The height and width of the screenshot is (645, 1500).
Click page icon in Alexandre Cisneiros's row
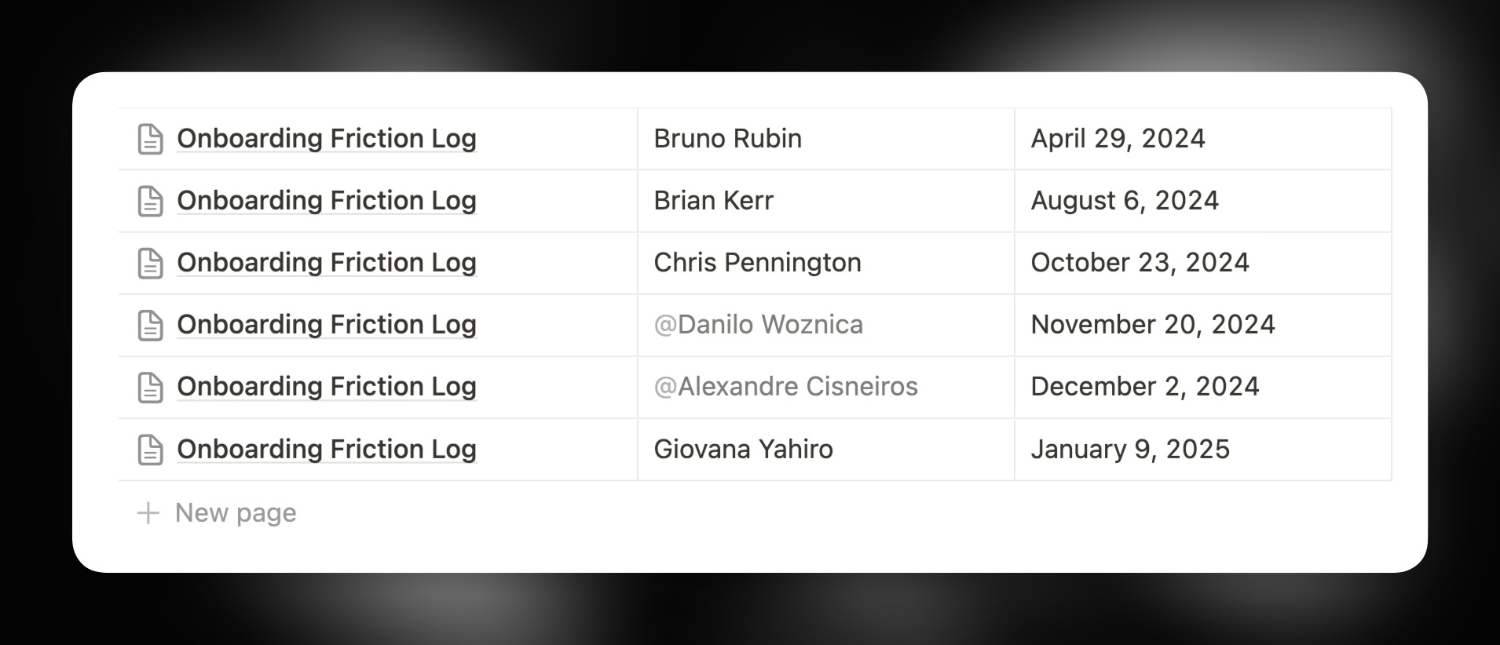pos(150,387)
